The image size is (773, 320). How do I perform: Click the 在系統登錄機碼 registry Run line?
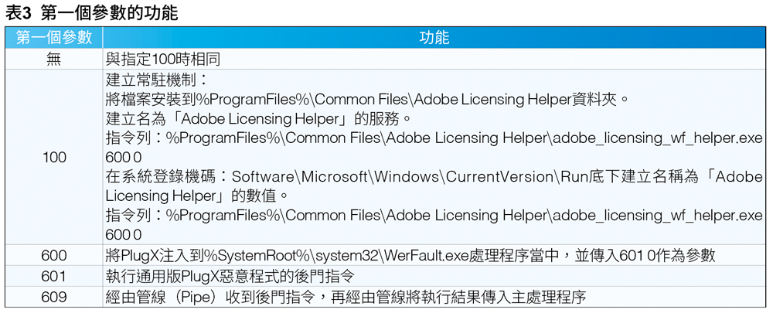pos(434,176)
